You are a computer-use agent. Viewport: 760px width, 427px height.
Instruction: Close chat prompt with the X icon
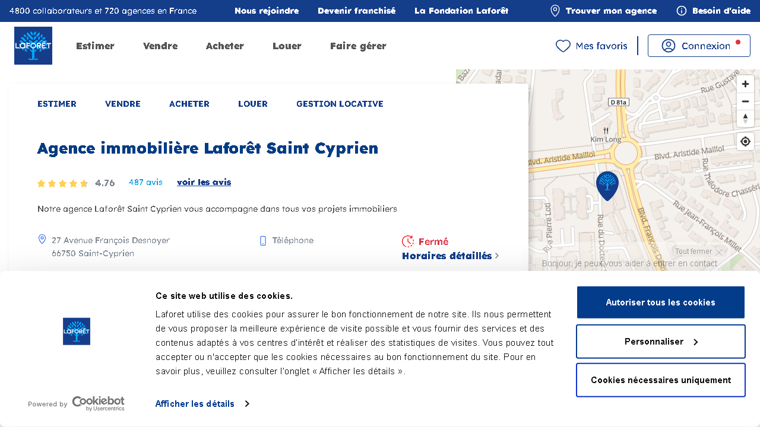coord(719,252)
